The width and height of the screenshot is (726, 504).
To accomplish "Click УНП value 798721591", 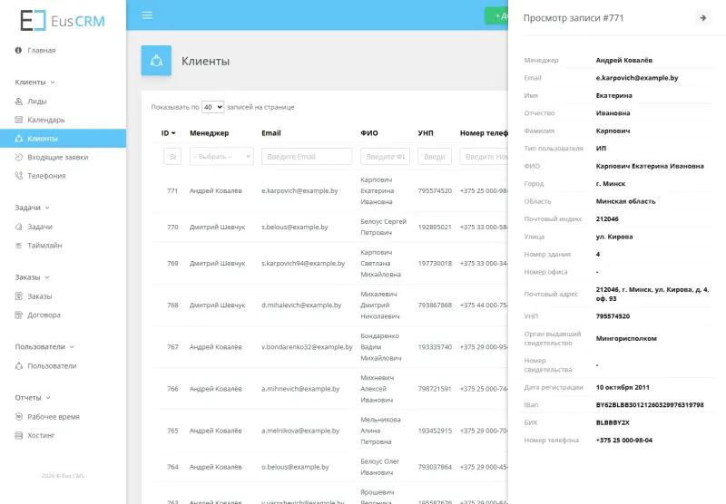I will coord(435,389).
